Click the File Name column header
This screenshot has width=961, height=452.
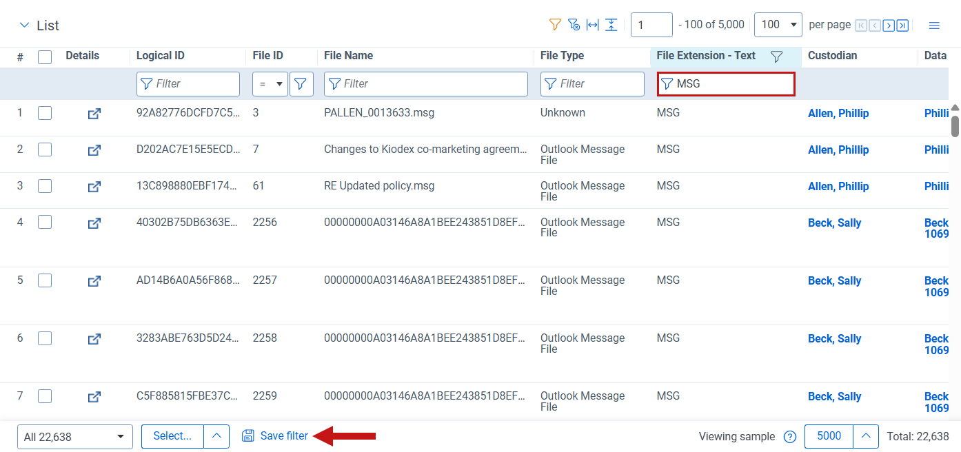pyautogui.click(x=348, y=56)
